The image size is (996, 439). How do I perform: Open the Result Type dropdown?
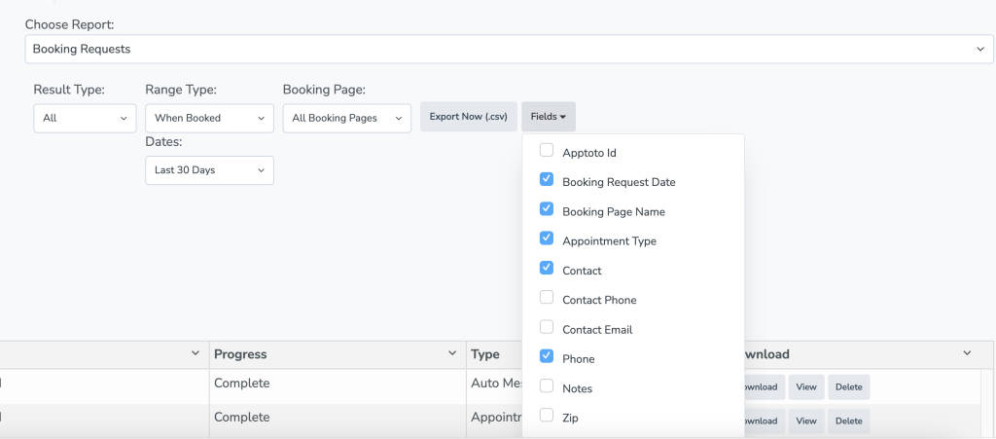(85, 118)
